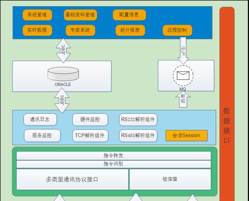
Task: Select the 统计报表 module
Action: [x=130, y=30]
